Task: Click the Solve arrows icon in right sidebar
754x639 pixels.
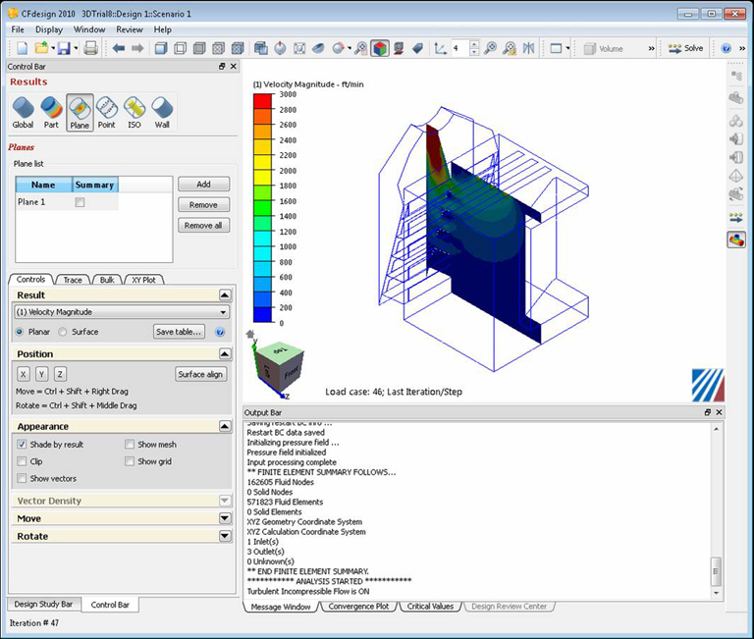Action: [736, 218]
